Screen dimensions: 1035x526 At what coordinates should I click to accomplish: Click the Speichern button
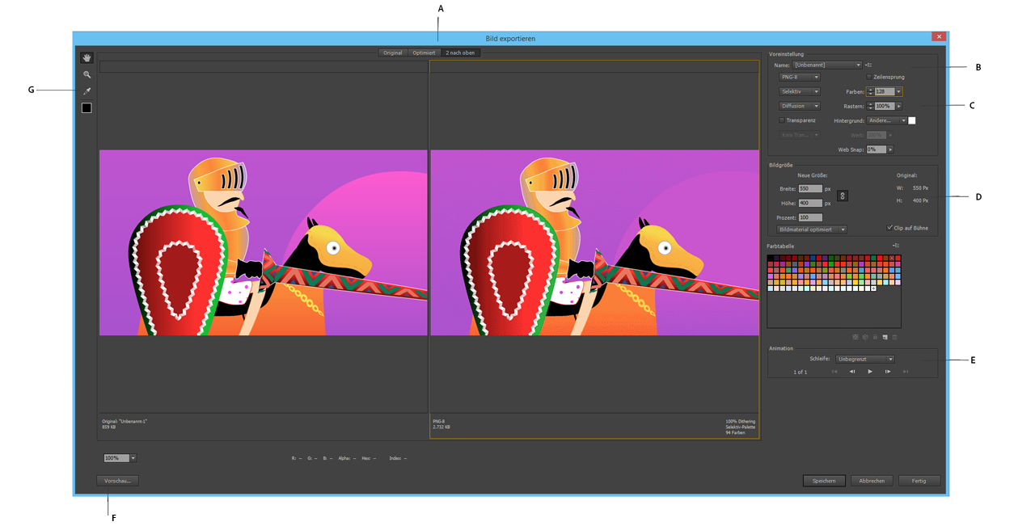point(824,481)
